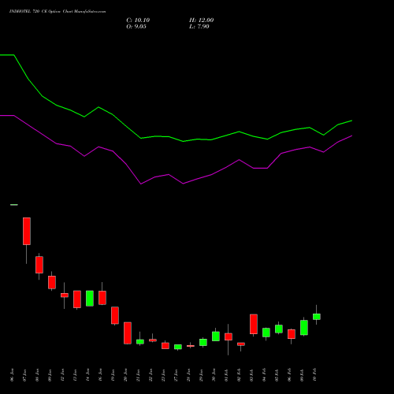Click the 09 Feb date label

point(302,375)
